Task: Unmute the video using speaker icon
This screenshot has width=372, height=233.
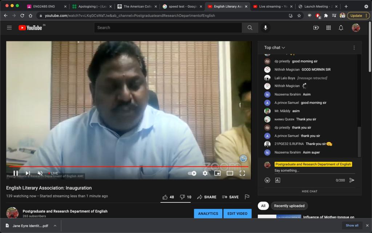Action: pos(40,173)
